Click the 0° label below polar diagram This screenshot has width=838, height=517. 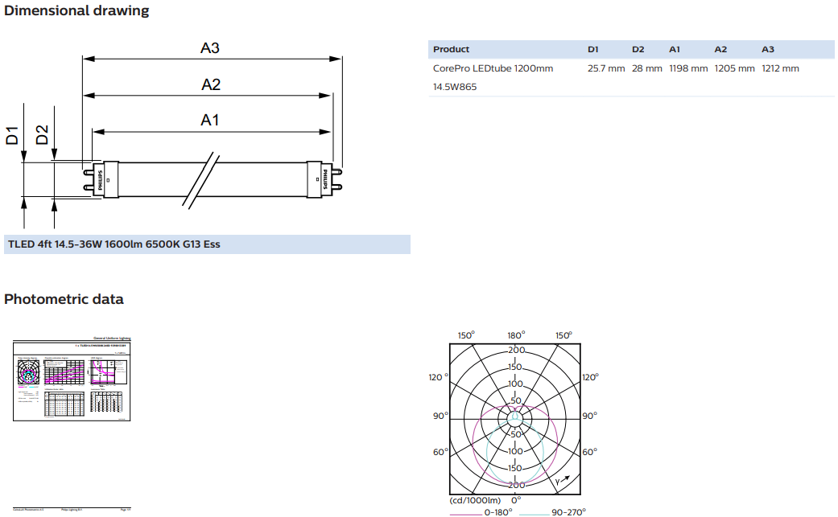point(516,500)
